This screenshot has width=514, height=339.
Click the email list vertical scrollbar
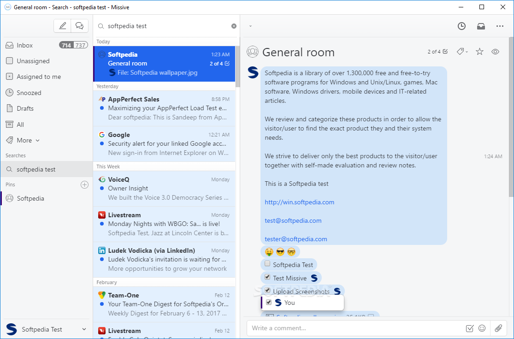tap(238, 65)
